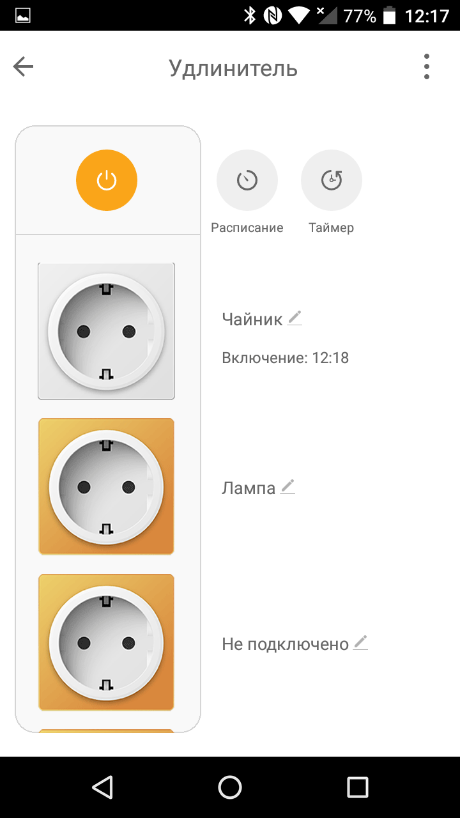The width and height of the screenshot is (460, 818).
Task: Rename Не подключено using pencil icon
Action: tap(361, 643)
